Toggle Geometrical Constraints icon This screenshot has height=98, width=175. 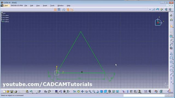coord(68,10)
